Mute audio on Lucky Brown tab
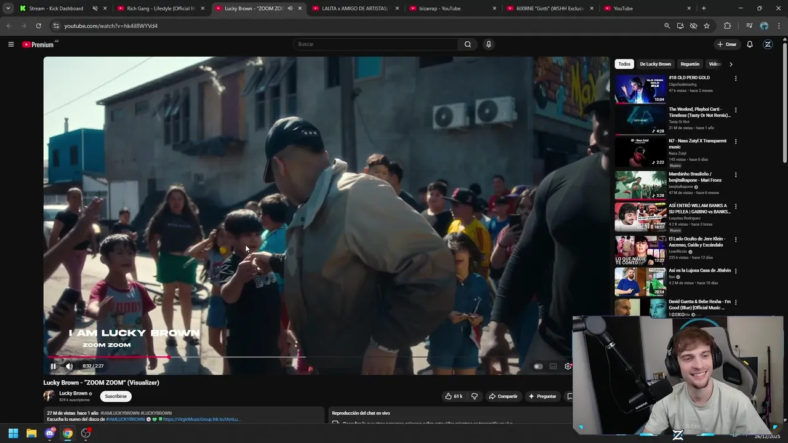788x443 pixels. pyautogui.click(x=290, y=9)
